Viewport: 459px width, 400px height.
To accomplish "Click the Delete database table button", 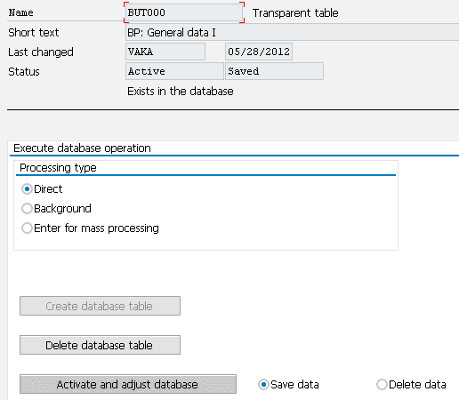I will [100, 345].
